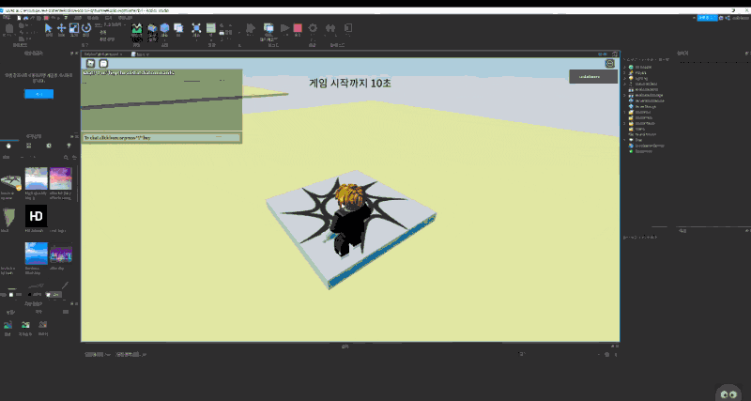Click the chat input bar
Screen dimensions: 751x401
coord(161,138)
